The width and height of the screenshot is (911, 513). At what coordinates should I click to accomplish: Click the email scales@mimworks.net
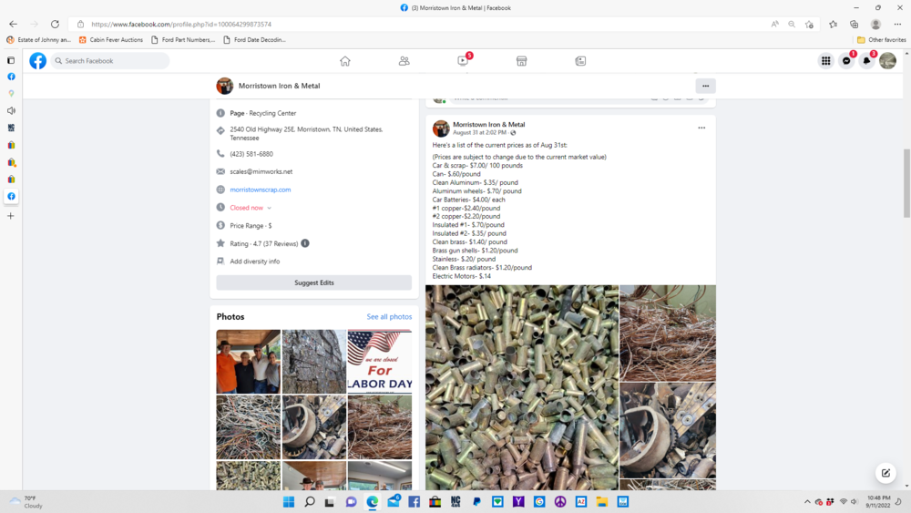click(x=261, y=171)
